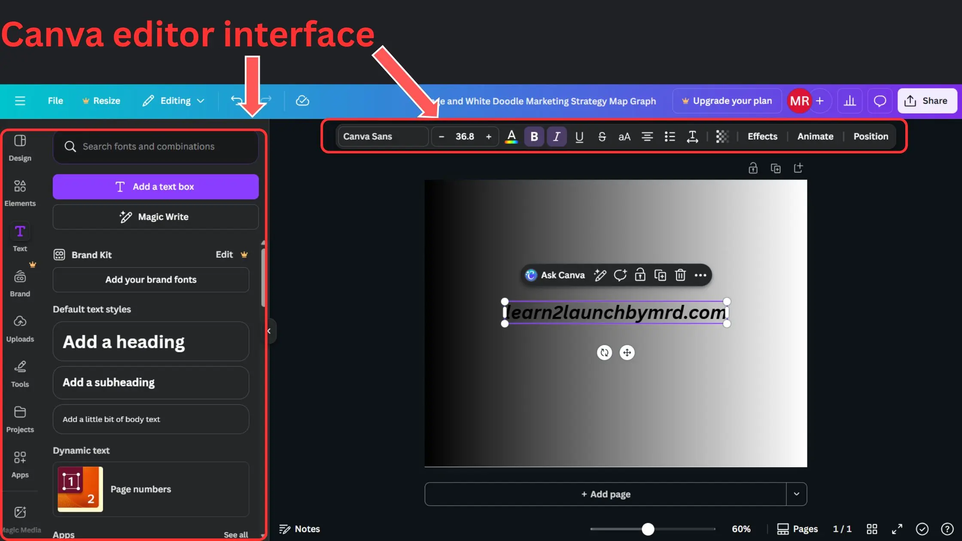The width and height of the screenshot is (962, 541).
Task: Open the MR account avatar
Action: coord(799,101)
